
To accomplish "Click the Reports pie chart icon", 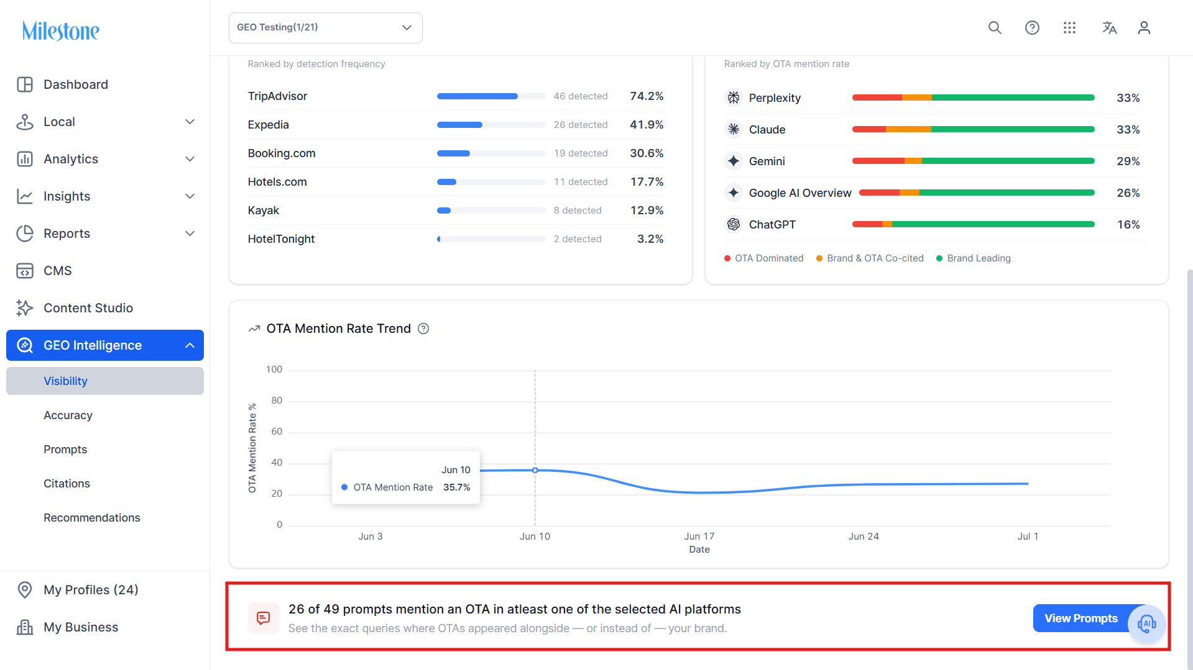I will tap(25, 233).
